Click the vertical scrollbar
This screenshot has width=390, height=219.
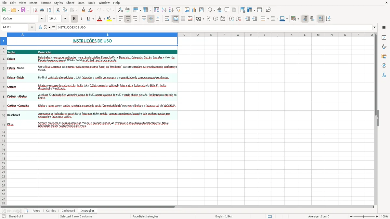pos(376,119)
